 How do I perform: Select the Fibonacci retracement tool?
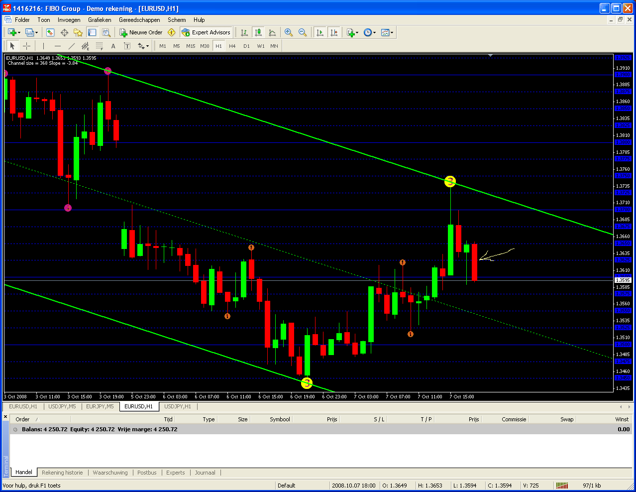point(100,46)
